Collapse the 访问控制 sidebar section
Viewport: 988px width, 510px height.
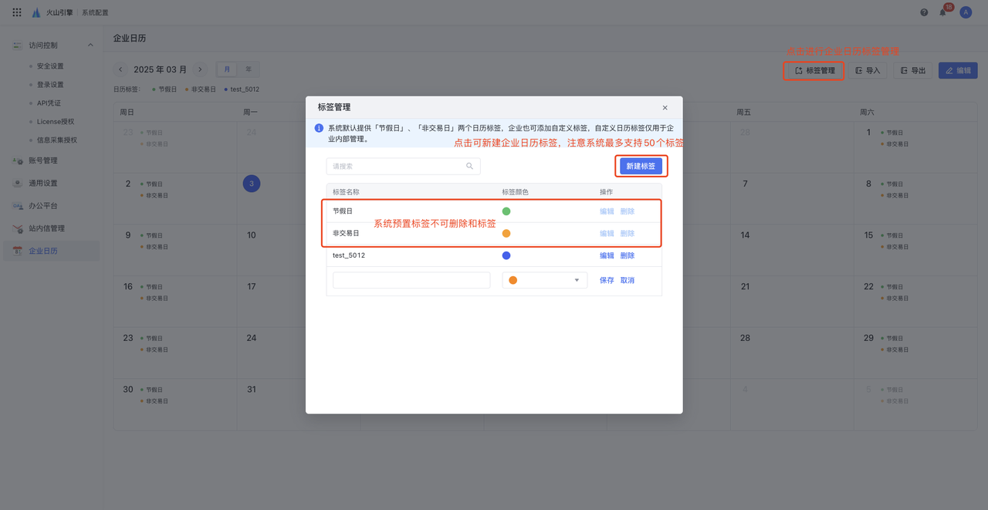(90, 46)
